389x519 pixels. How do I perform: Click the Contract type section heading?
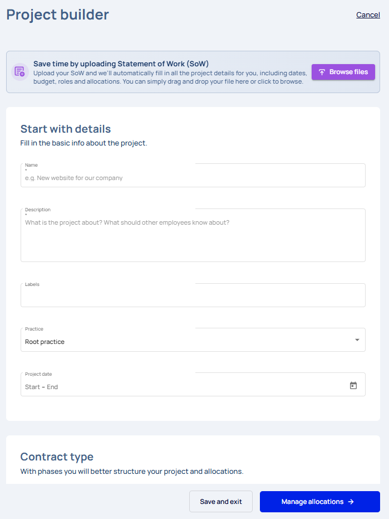click(57, 457)
